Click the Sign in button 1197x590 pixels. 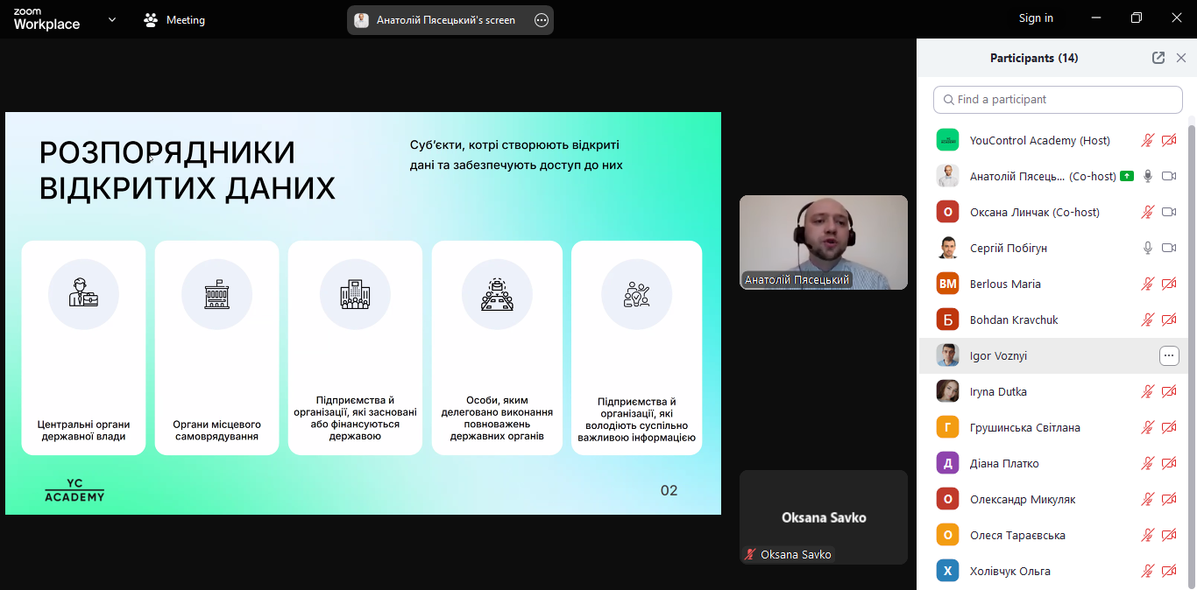tap(1036, 18)
